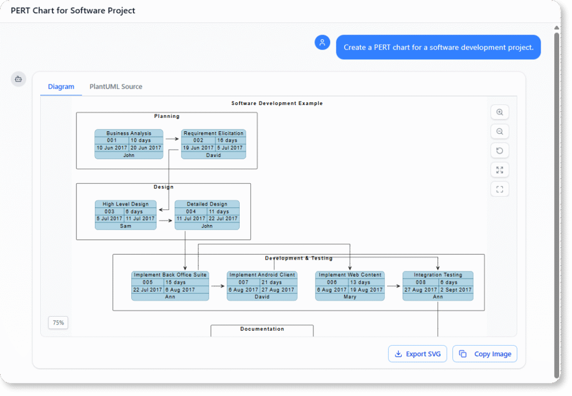Click the 75% zoom level indicator
This screenshot has width=572, height=396.
58,323
